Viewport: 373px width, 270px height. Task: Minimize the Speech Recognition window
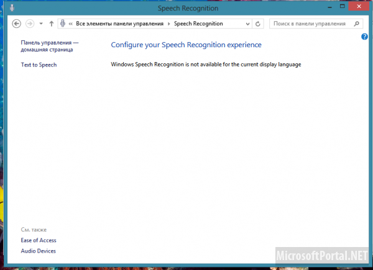pyautogui.click(x=329, y=7)
